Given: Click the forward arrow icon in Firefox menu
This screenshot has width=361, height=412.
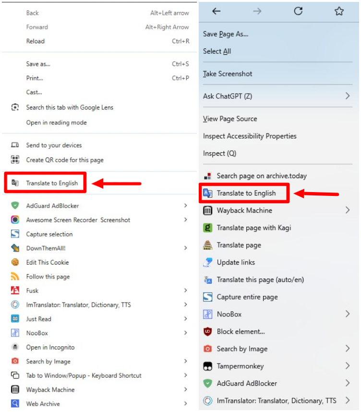Looking at the screenshot, I should (257, 11).
